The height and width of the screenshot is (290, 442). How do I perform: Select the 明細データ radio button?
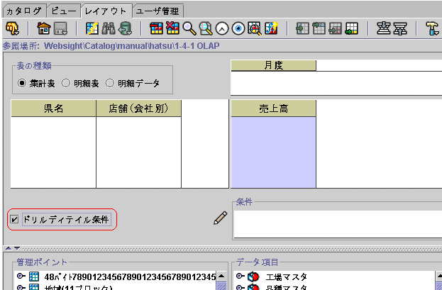pos(110,83)
